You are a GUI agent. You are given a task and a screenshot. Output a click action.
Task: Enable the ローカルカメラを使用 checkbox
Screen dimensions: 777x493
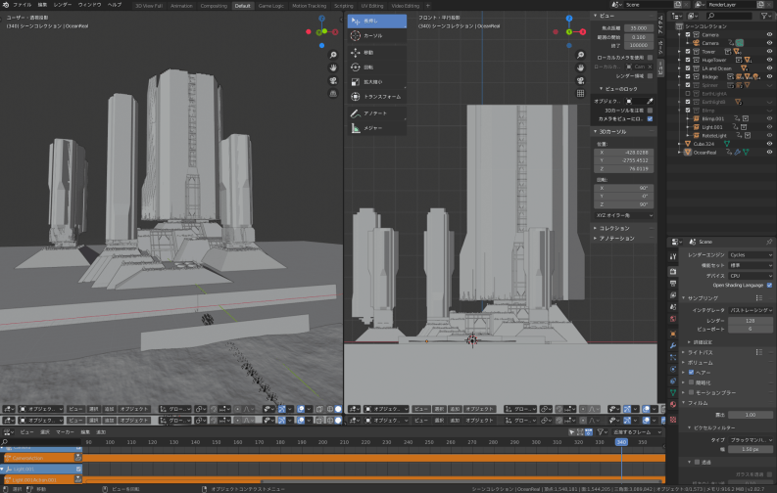pos(650,57)
